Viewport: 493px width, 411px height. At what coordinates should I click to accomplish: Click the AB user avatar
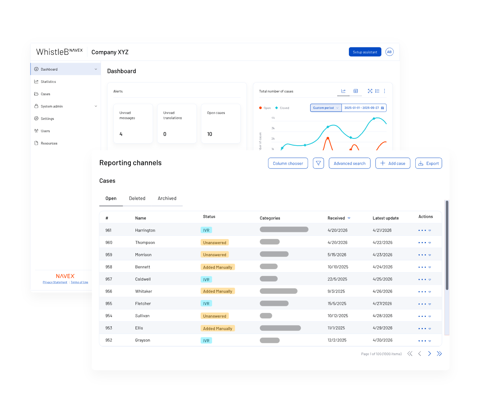tap(389, 52)
